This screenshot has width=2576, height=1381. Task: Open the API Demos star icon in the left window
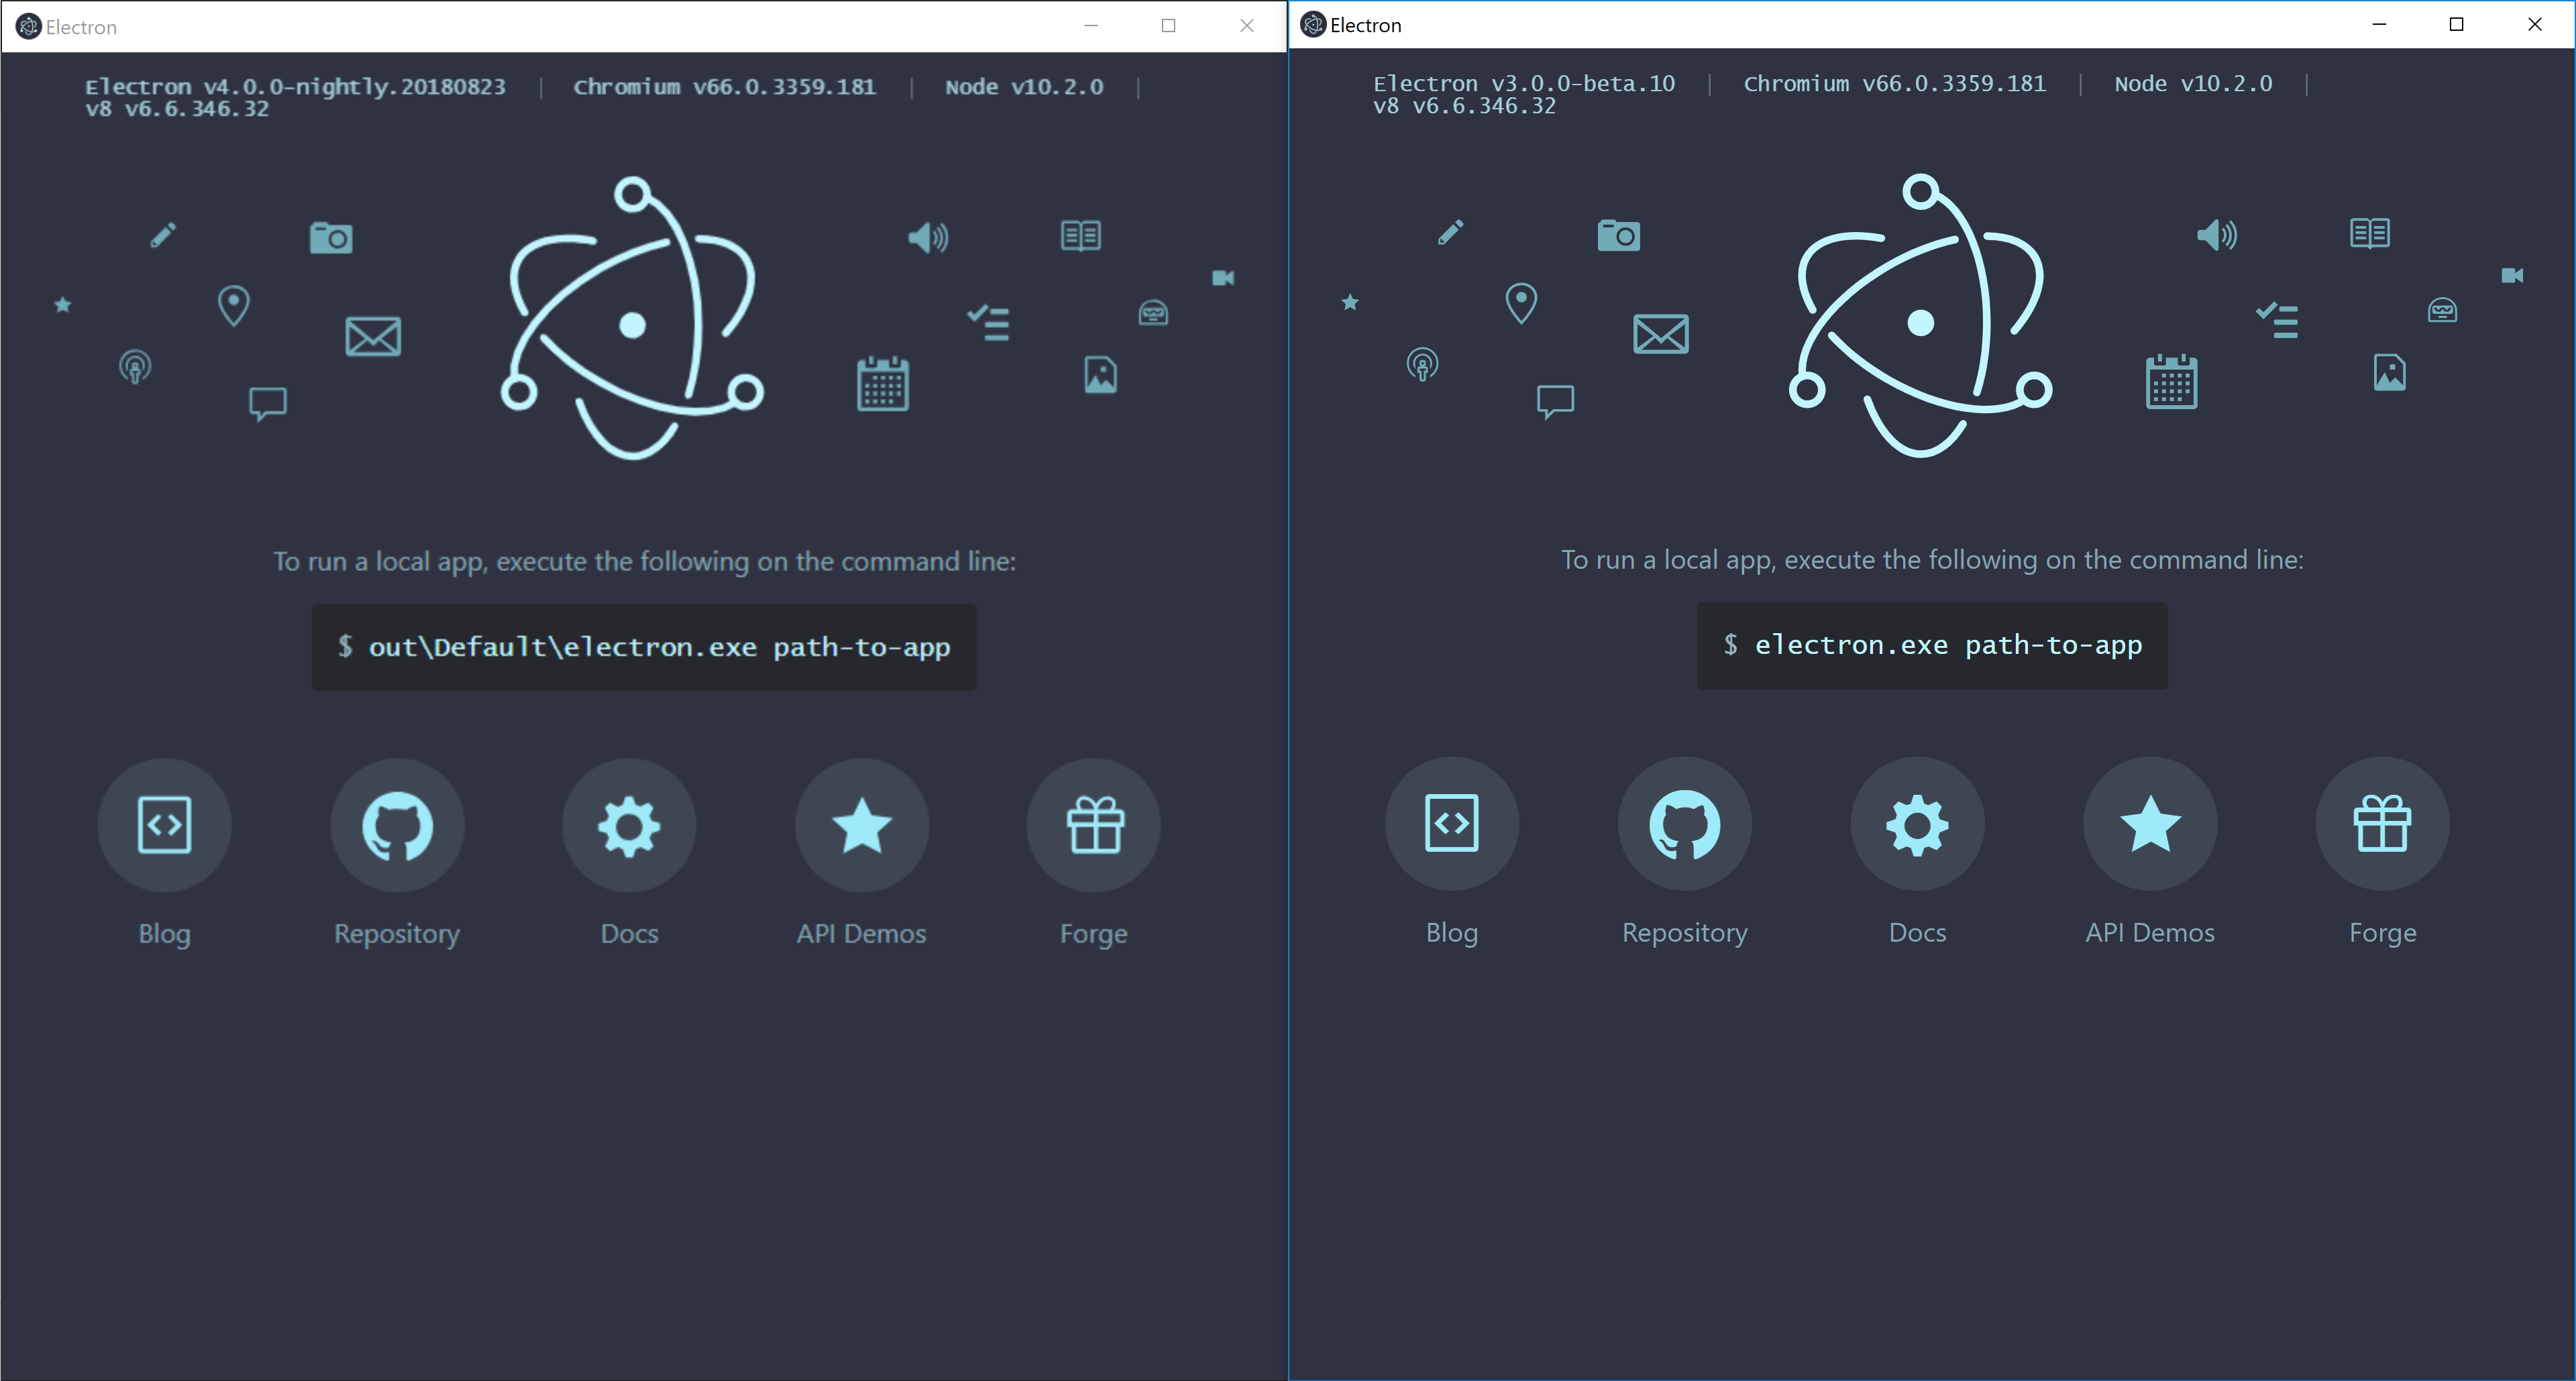point(862,825)
